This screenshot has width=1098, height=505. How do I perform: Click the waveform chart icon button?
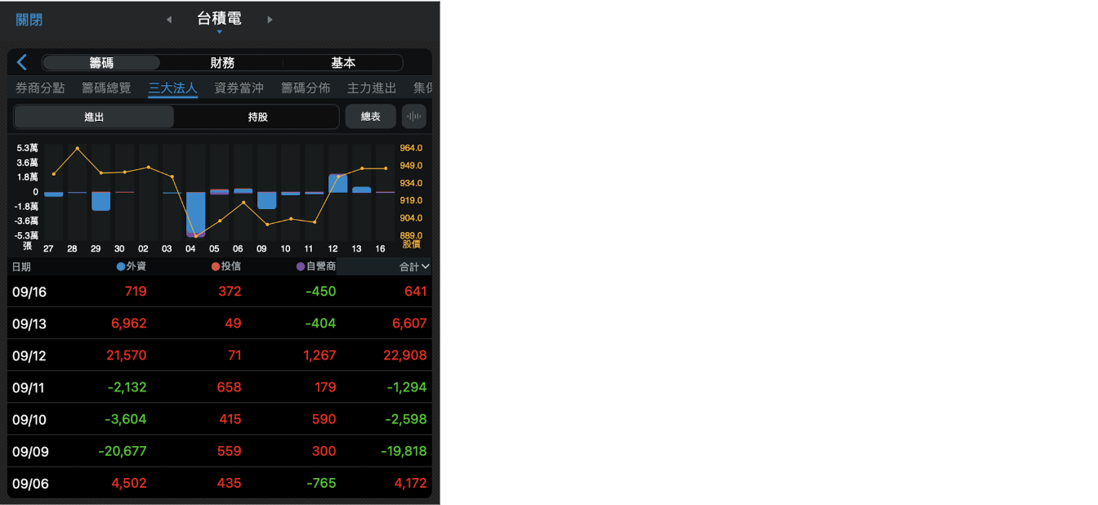(414, 117)
